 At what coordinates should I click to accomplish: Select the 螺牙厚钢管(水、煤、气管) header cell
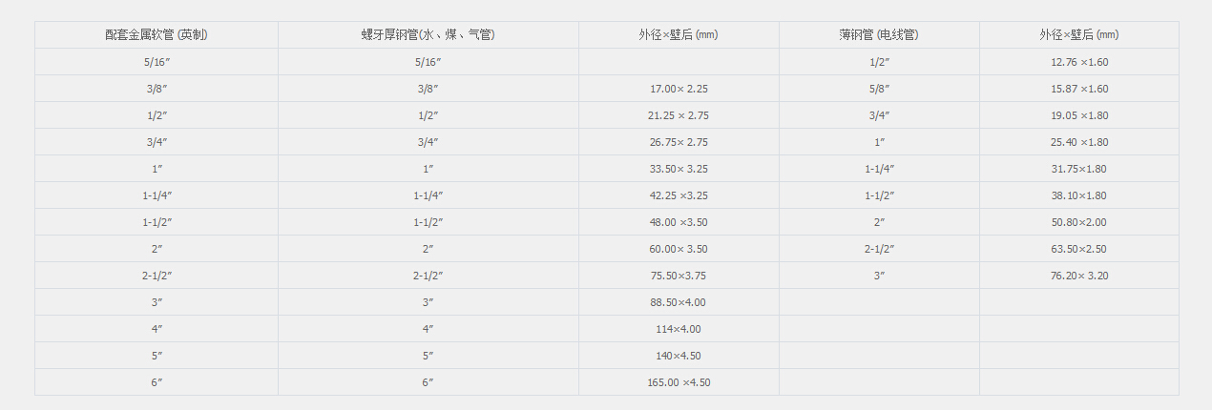pyautogui.click(x=428, y=35)
